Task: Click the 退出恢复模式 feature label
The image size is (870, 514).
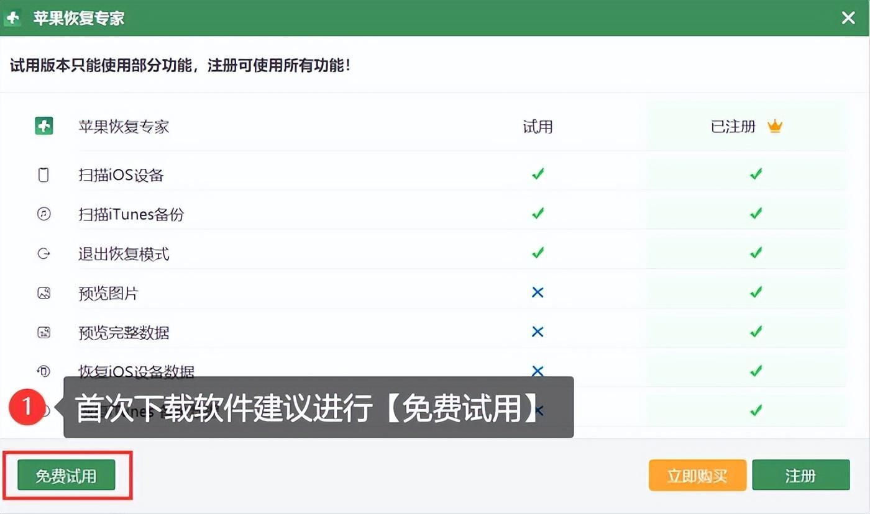Action: click(124, 254)
